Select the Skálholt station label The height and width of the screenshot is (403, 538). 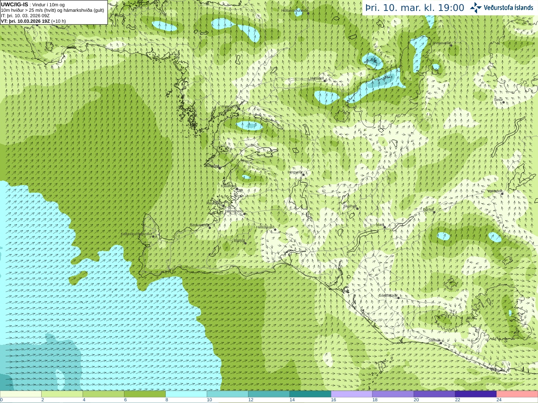click(x=350, y=206)
